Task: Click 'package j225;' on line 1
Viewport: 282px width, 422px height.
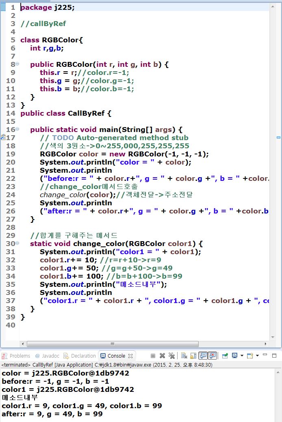Action: pos(48,7)
